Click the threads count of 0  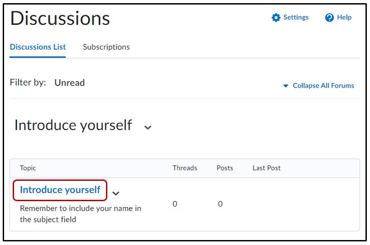coord(175,204)
